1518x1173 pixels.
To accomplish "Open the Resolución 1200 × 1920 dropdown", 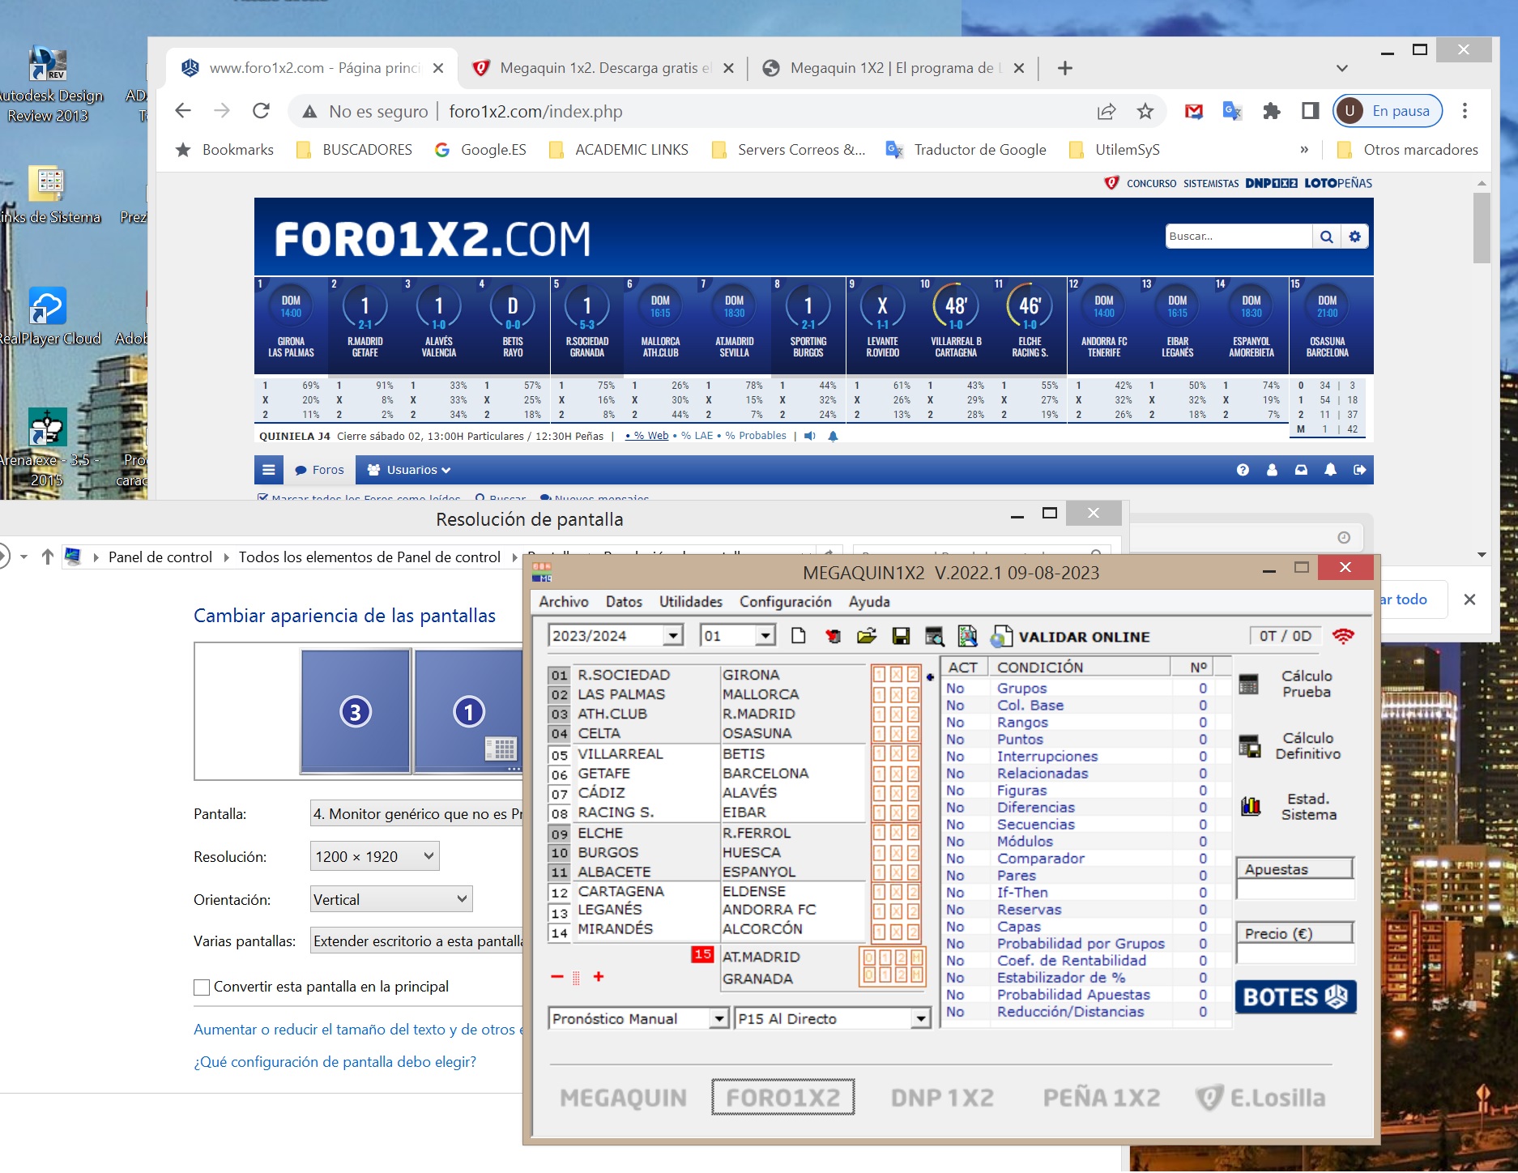I will [375, 856].
